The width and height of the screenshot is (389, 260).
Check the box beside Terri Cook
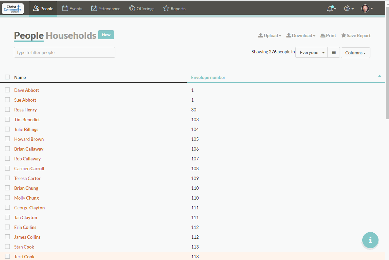click(7, 256)
